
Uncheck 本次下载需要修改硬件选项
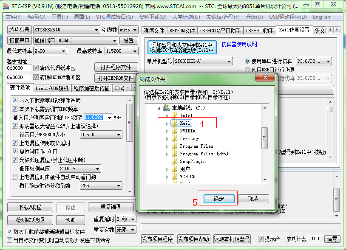(15, 101)
